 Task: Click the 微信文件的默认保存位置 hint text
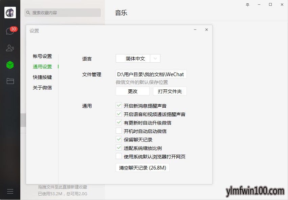tap(142, 83)
